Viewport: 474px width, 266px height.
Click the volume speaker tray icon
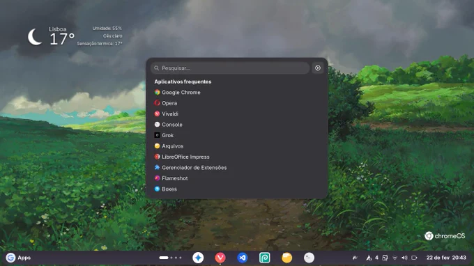404,258
